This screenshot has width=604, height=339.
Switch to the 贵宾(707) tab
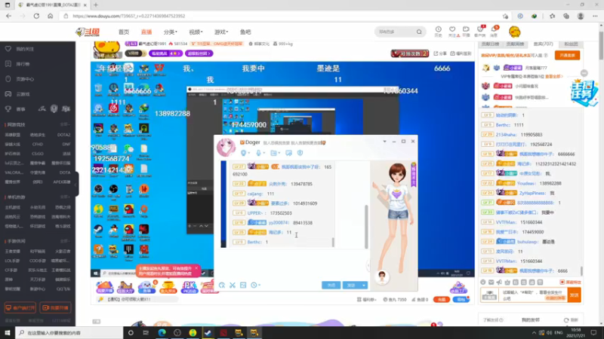(x=543, y=44)
